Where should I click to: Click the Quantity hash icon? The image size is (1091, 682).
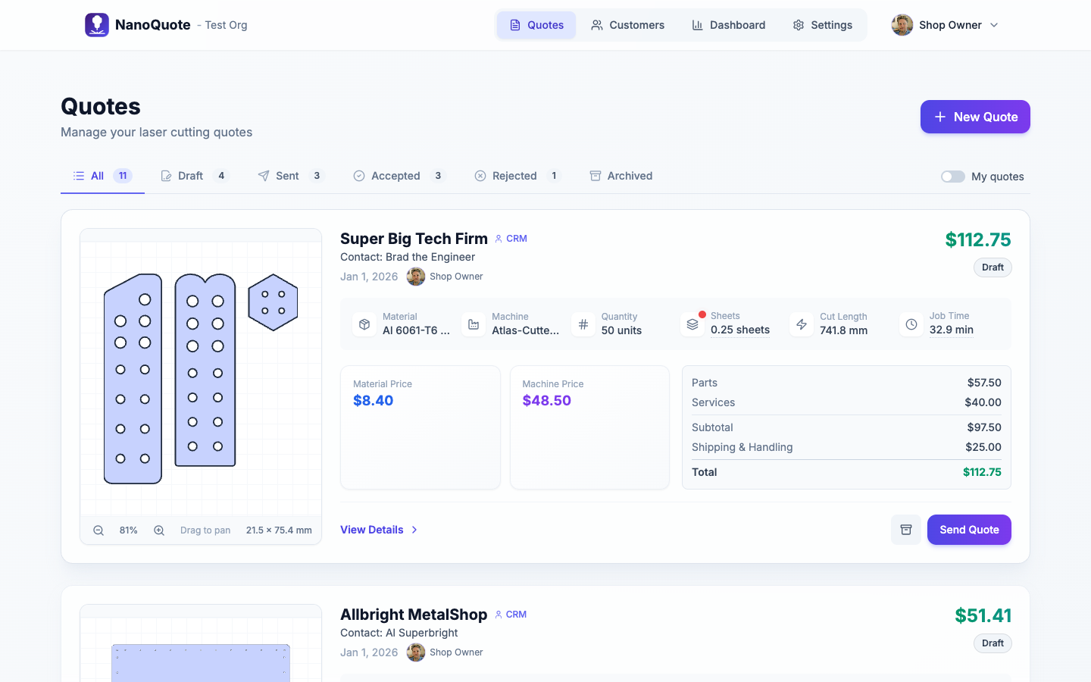pos(583,324)
